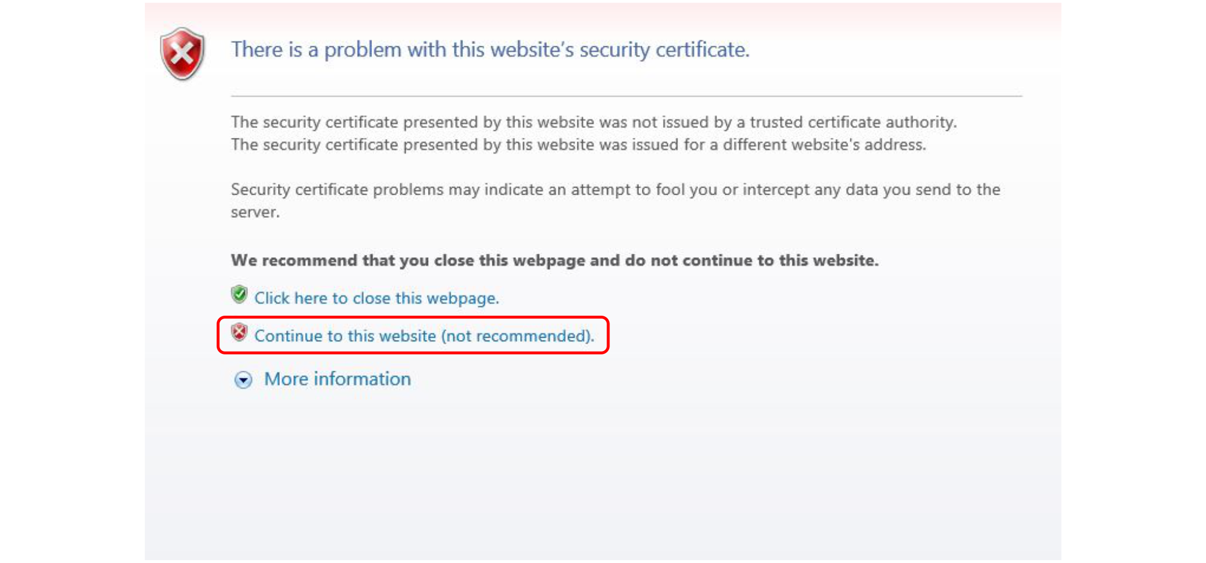
Task: Click the bold We recommend sentence
Action: pyautogui.click(x=554, y=260)
